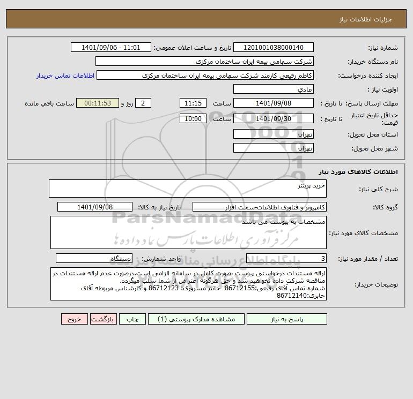Click the 'پاسخ به نیاز' button
This screenshot has width=413, height=399.
tap(287, 319)
